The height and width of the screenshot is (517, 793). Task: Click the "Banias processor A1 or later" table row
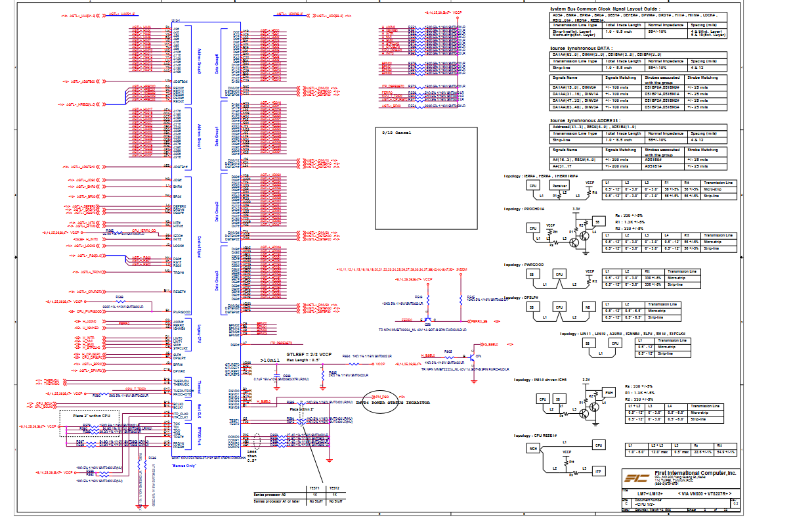tap(299, 501)
